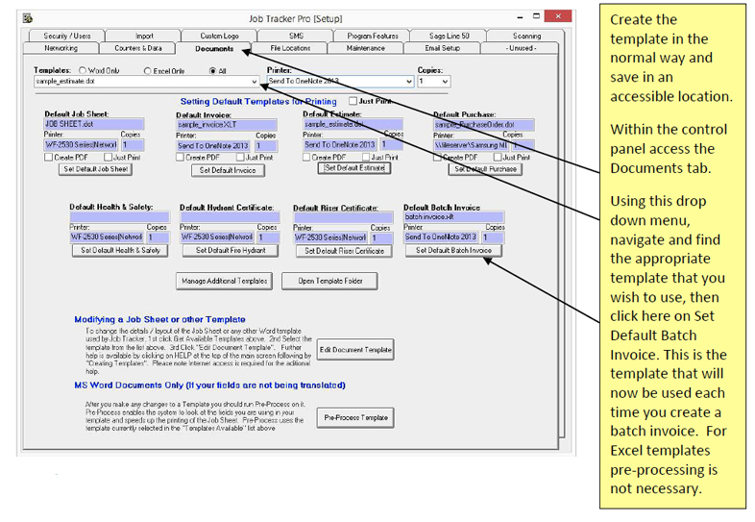
Task: Open the Import tab
Action: tap(144, 36)
